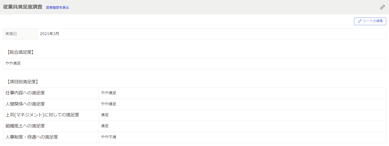Image resolution: width=389 pixels, height=146 pixels.
Task: Select 人事制度・待遇への満足度 row label
Action: 32,137
